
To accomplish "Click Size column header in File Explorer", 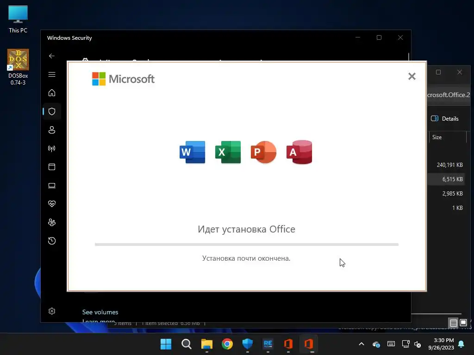I will click(x=448, y=137).
